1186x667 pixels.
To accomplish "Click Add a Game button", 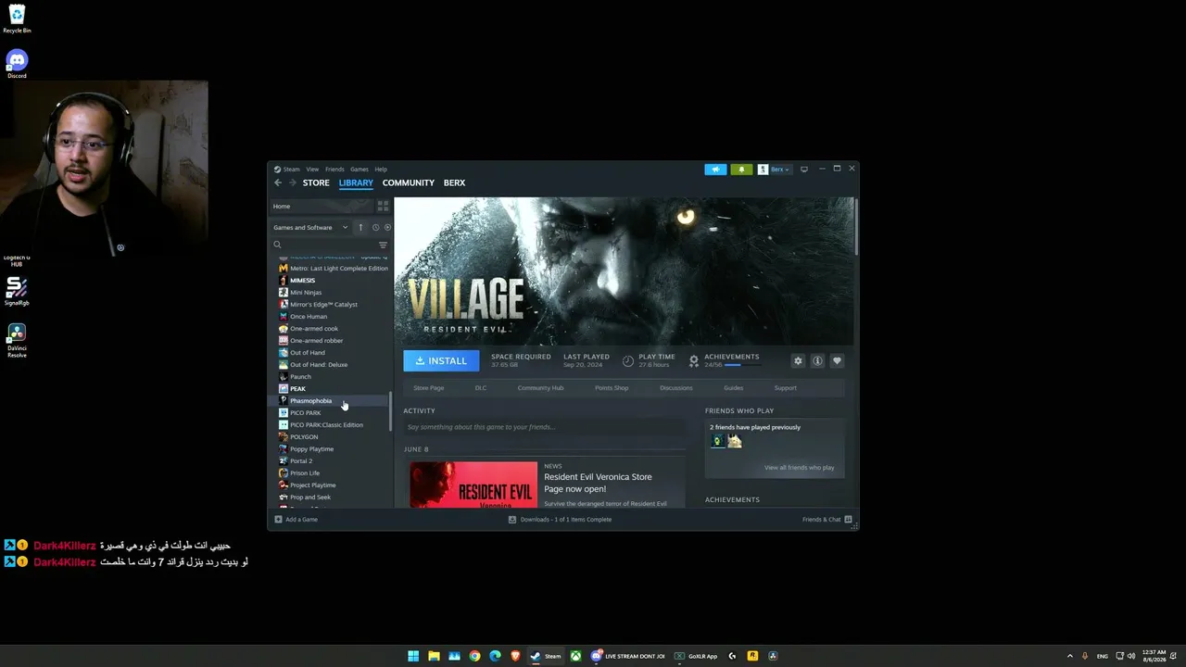I will click(x=296, y=520).
